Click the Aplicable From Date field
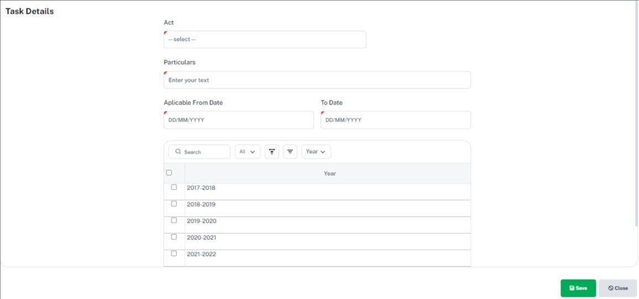The image size is (639, 299). click(x=238, y=120)
